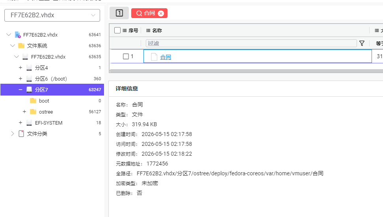Image resolution: width=383 pixels, height=217 pixels.
Task: Collapse the 文件系统 folder chevron
Action: point(13,46)
